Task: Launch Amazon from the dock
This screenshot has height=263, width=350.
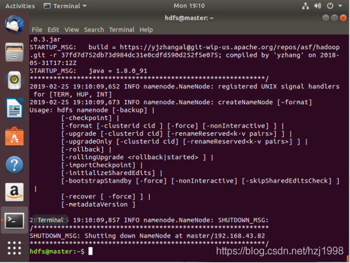Action: click(x=15, y=192)
